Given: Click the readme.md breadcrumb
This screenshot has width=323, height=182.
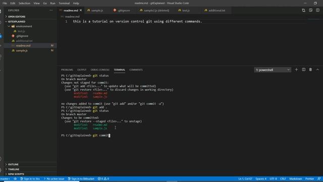Looking at the screenshot, I should (x=72, y=17).
